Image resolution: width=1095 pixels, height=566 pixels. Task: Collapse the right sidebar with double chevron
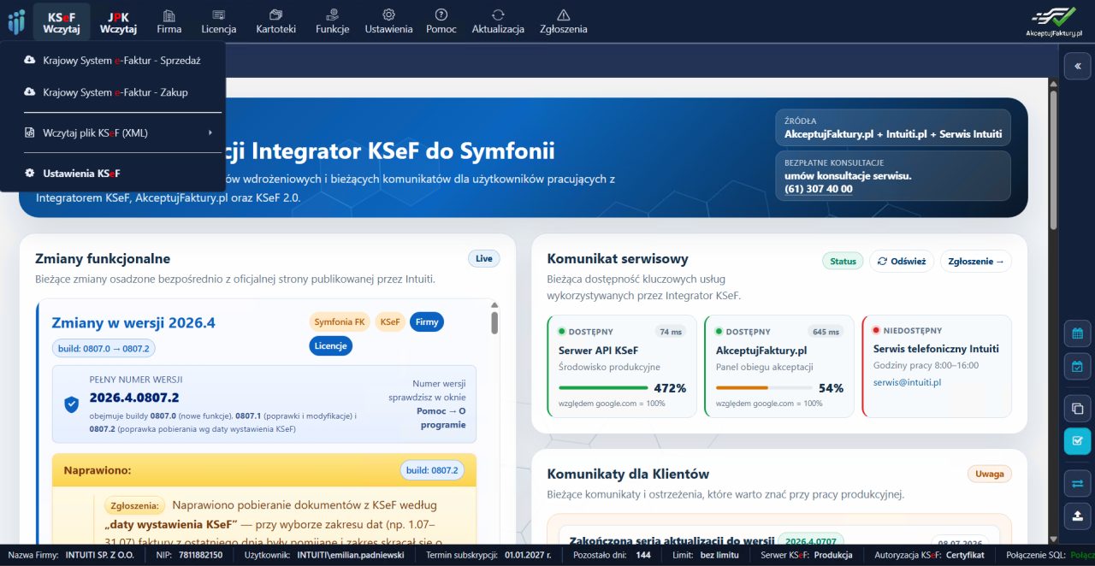(x=1077, y=66)
